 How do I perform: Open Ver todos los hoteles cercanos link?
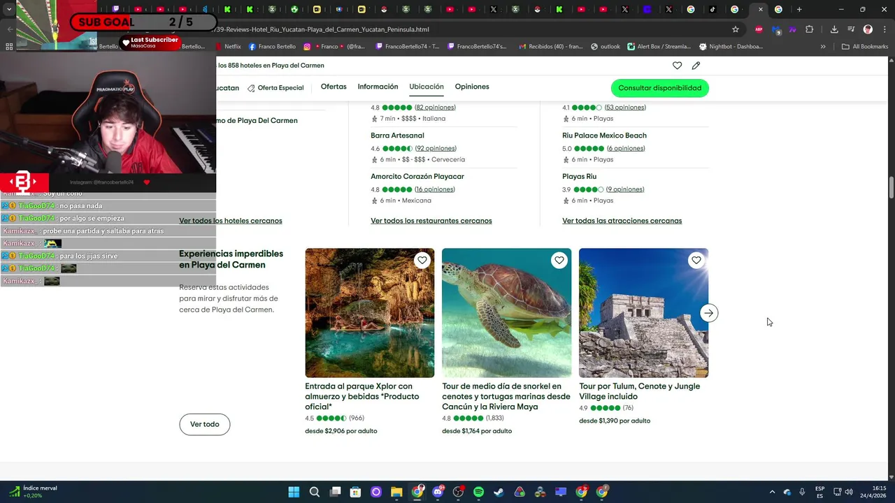tap(231, 221)
